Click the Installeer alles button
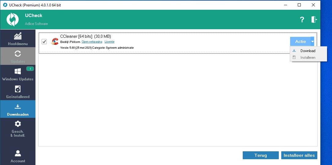 click(299, 155)
